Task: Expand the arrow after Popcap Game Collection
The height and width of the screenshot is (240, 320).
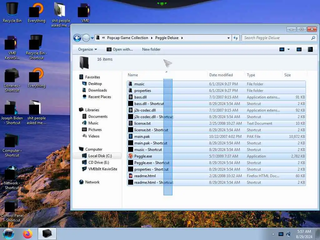Action: pyautogui.click(x=152, y=38)
